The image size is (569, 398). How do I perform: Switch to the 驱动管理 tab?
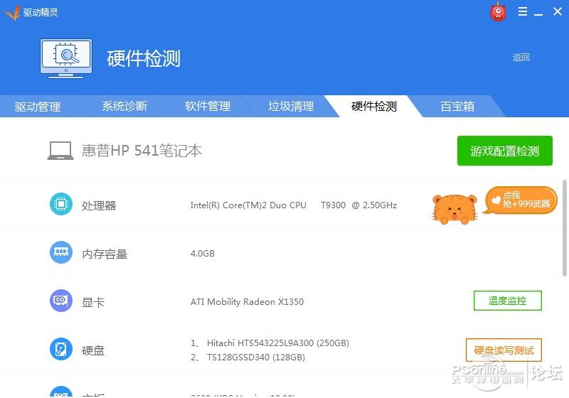coord(38,107)
